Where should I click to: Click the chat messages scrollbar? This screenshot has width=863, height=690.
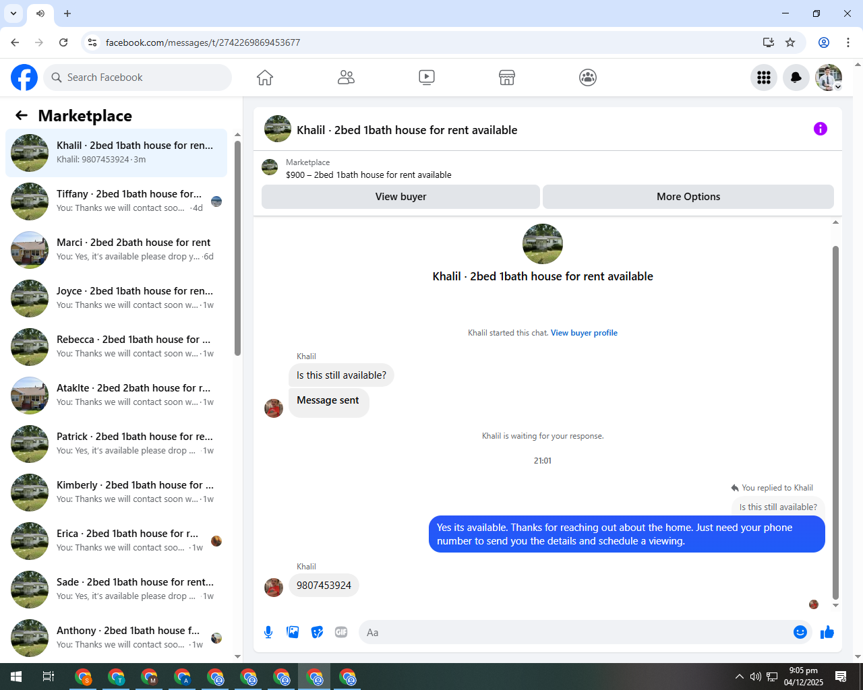click(835, 422)
